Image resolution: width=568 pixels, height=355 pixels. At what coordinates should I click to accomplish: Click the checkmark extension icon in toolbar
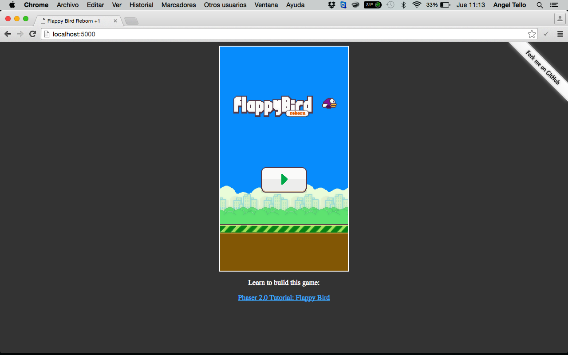[x=546, y=34]
